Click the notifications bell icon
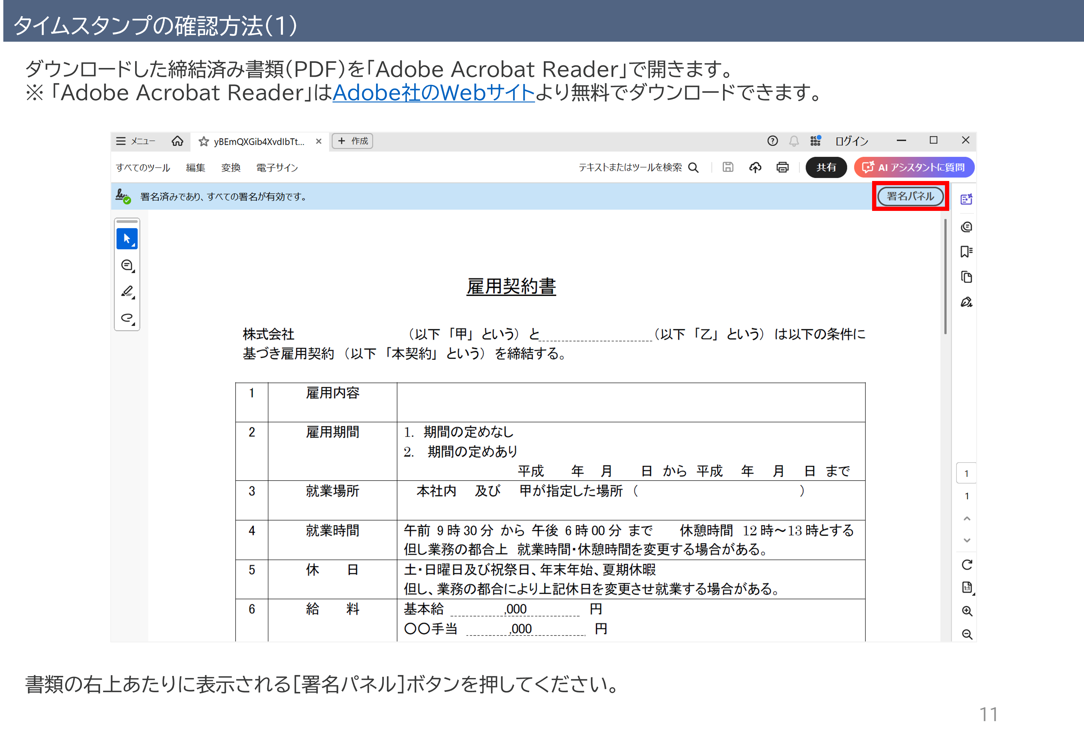This screenshot has width=1084, height=733. 794,141
